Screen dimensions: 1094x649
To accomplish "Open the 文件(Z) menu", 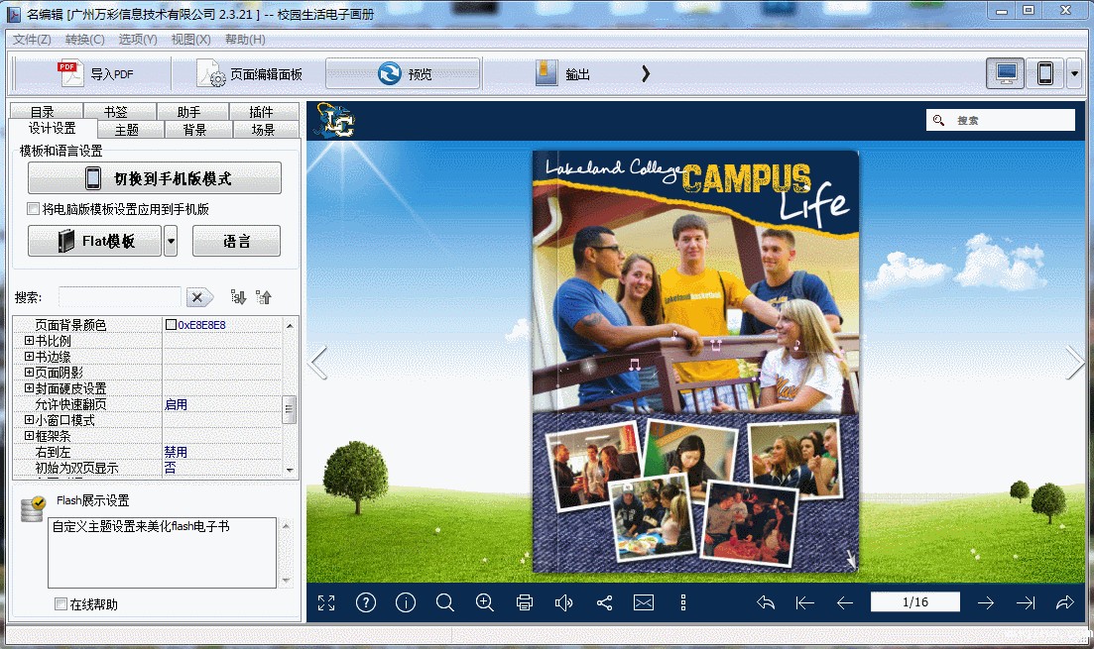I will pos(32,40).
